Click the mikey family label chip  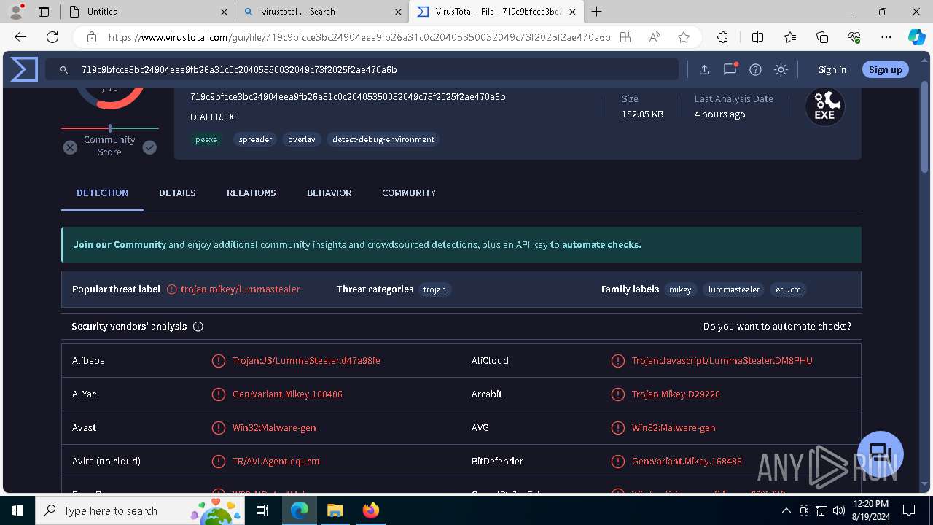click(x=680, y=289)
